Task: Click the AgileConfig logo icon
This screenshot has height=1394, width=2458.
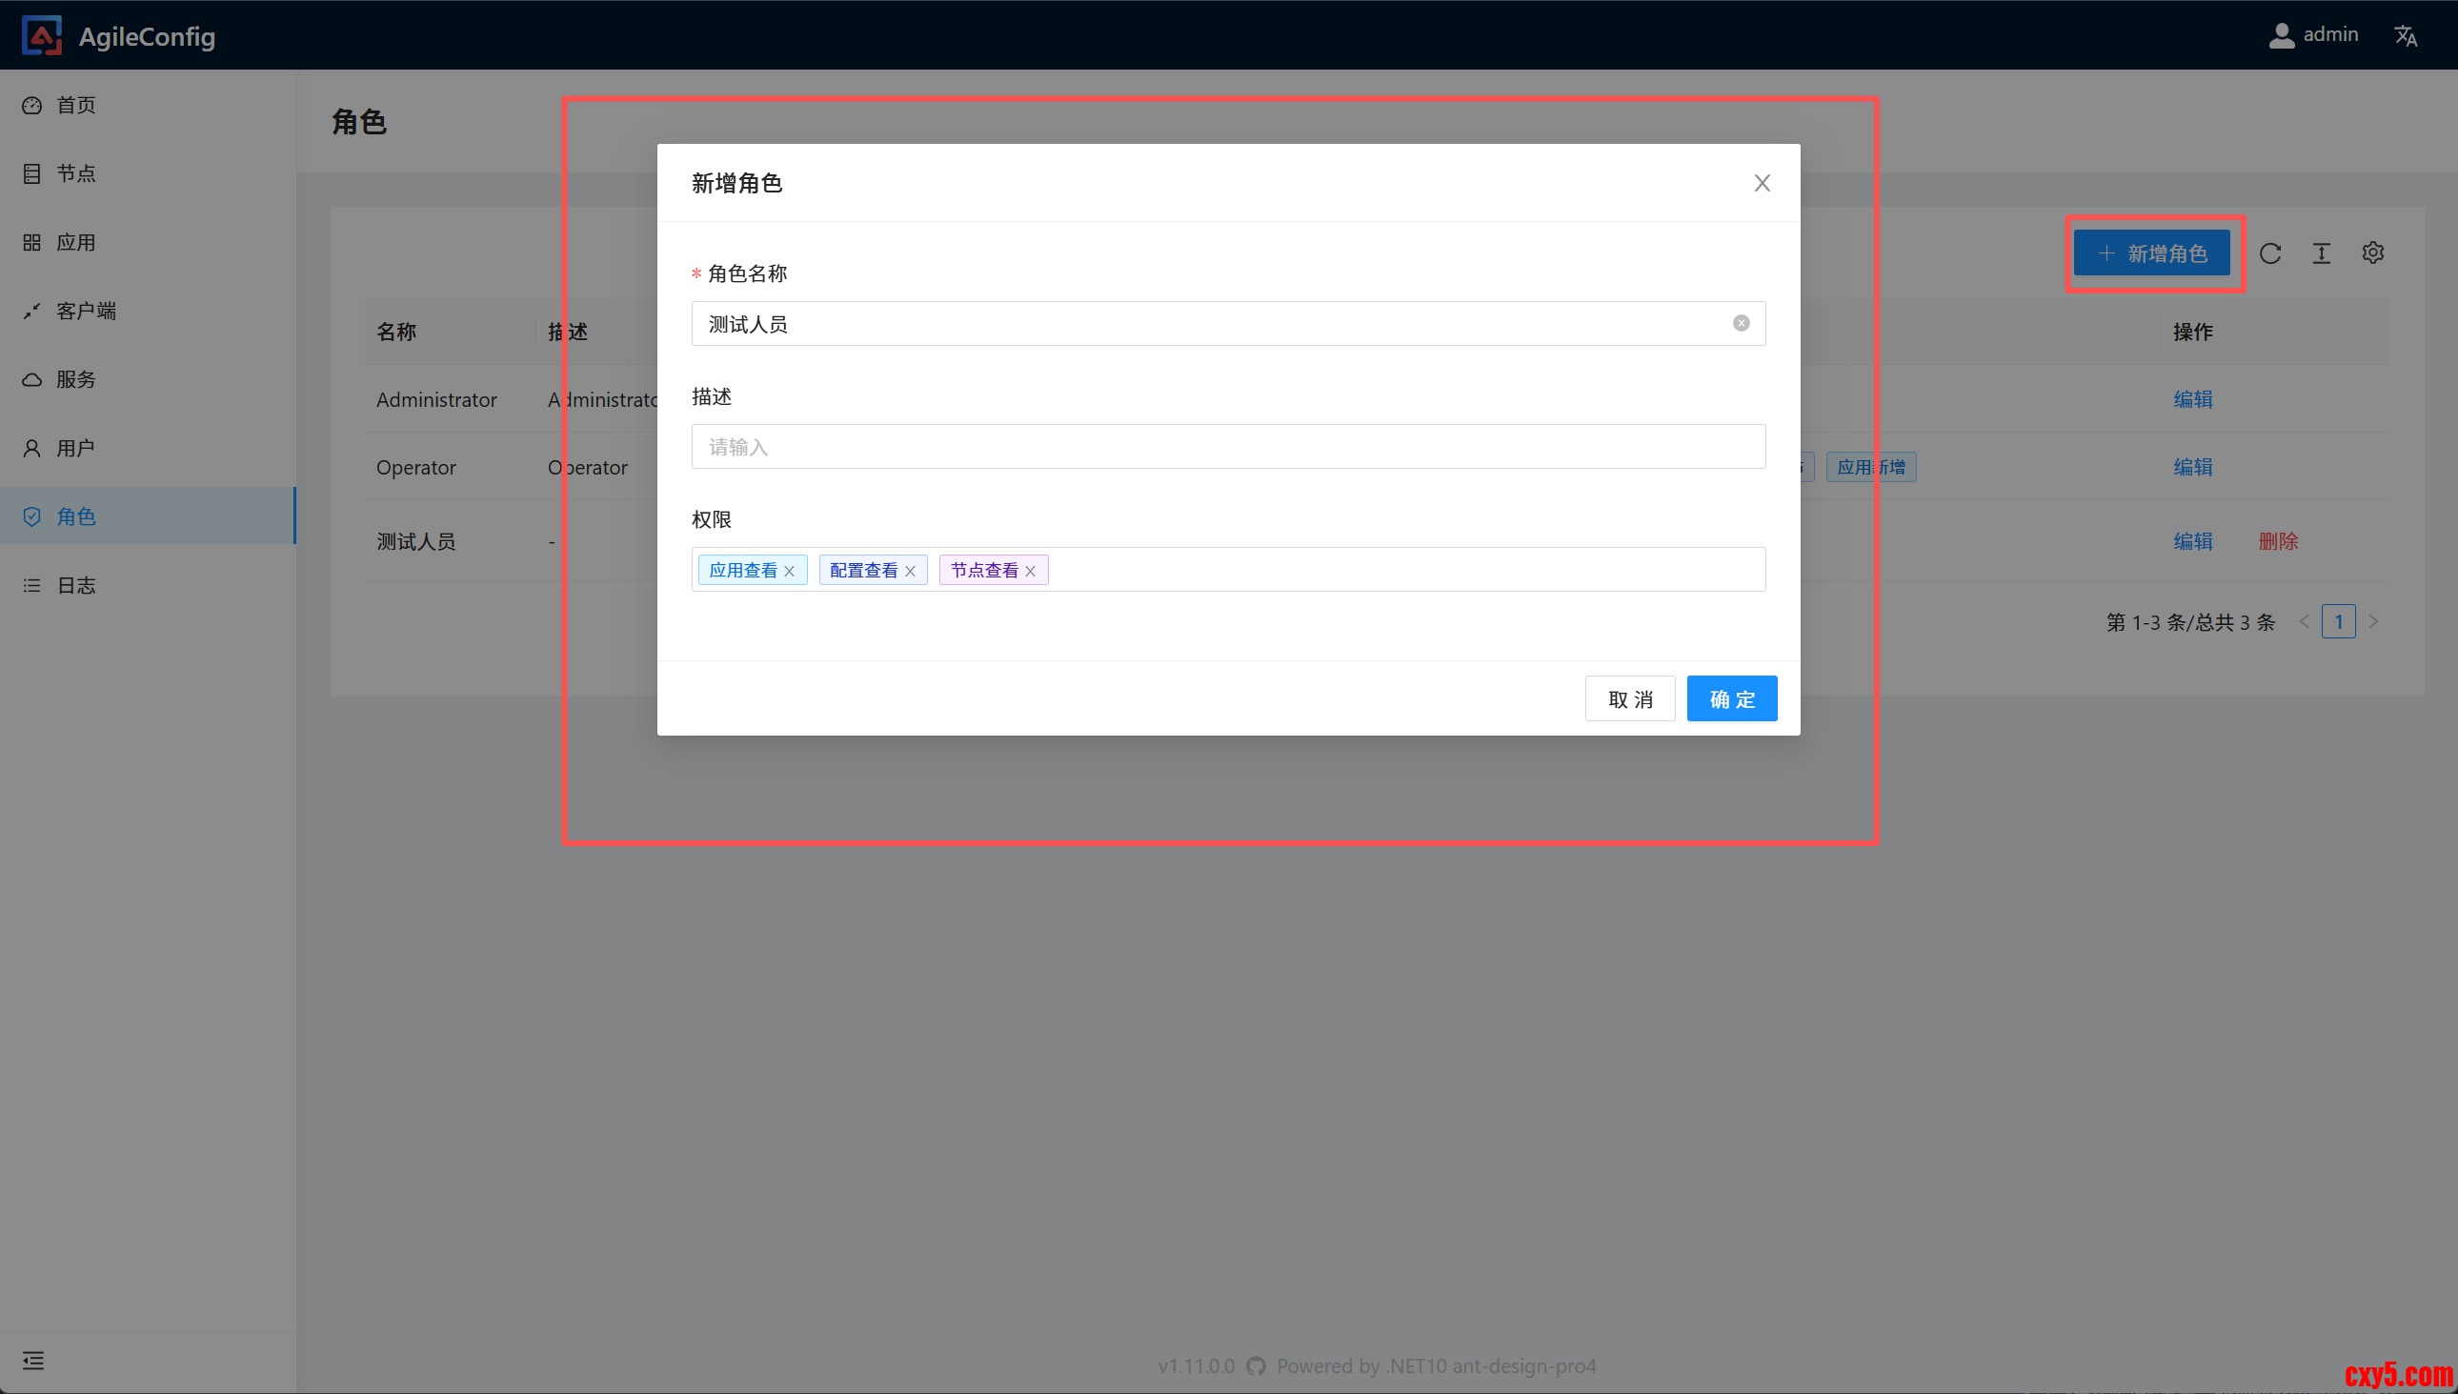Action: point(41,35)
